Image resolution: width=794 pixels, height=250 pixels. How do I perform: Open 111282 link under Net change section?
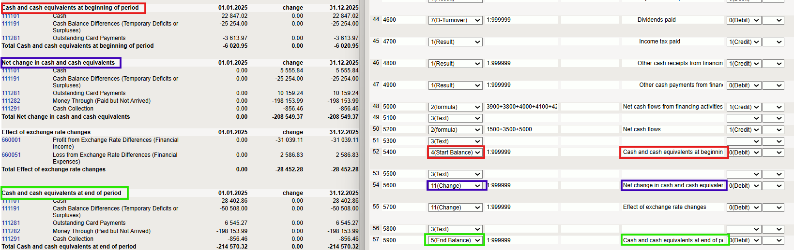(11, 101)
